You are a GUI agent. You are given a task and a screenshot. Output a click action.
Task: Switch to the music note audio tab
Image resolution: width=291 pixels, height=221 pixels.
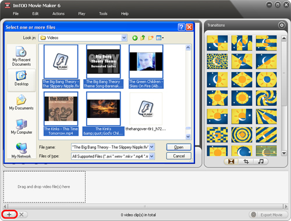(261, 162)
